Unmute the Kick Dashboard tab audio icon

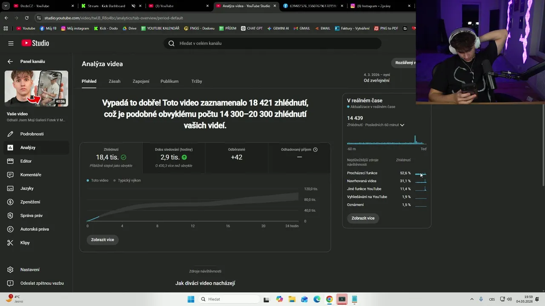[133, 6]
